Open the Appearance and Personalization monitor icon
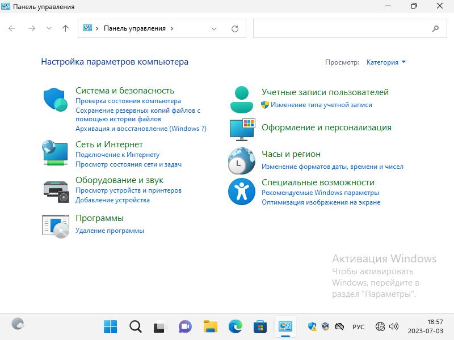This screenshot has height=340, width=454. pyautogui.click(x=242, y=130)
